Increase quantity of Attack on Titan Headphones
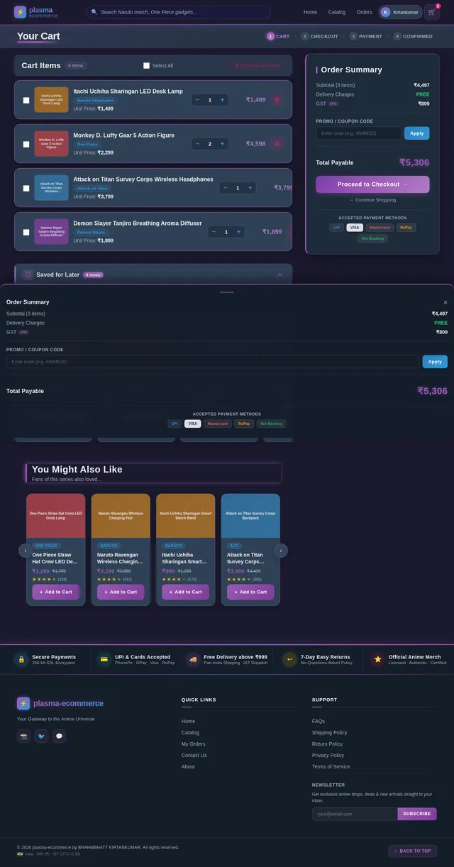The width and height of the screenshot is (454, 867). coord(250,188)
